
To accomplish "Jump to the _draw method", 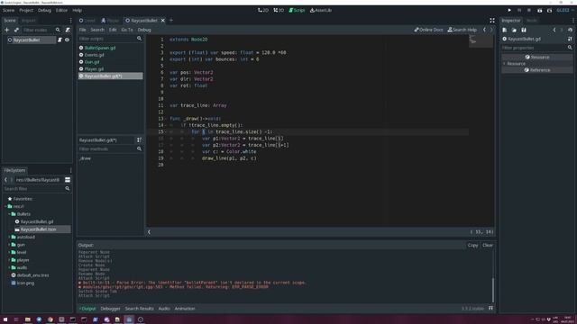I will tap(85, 158).
